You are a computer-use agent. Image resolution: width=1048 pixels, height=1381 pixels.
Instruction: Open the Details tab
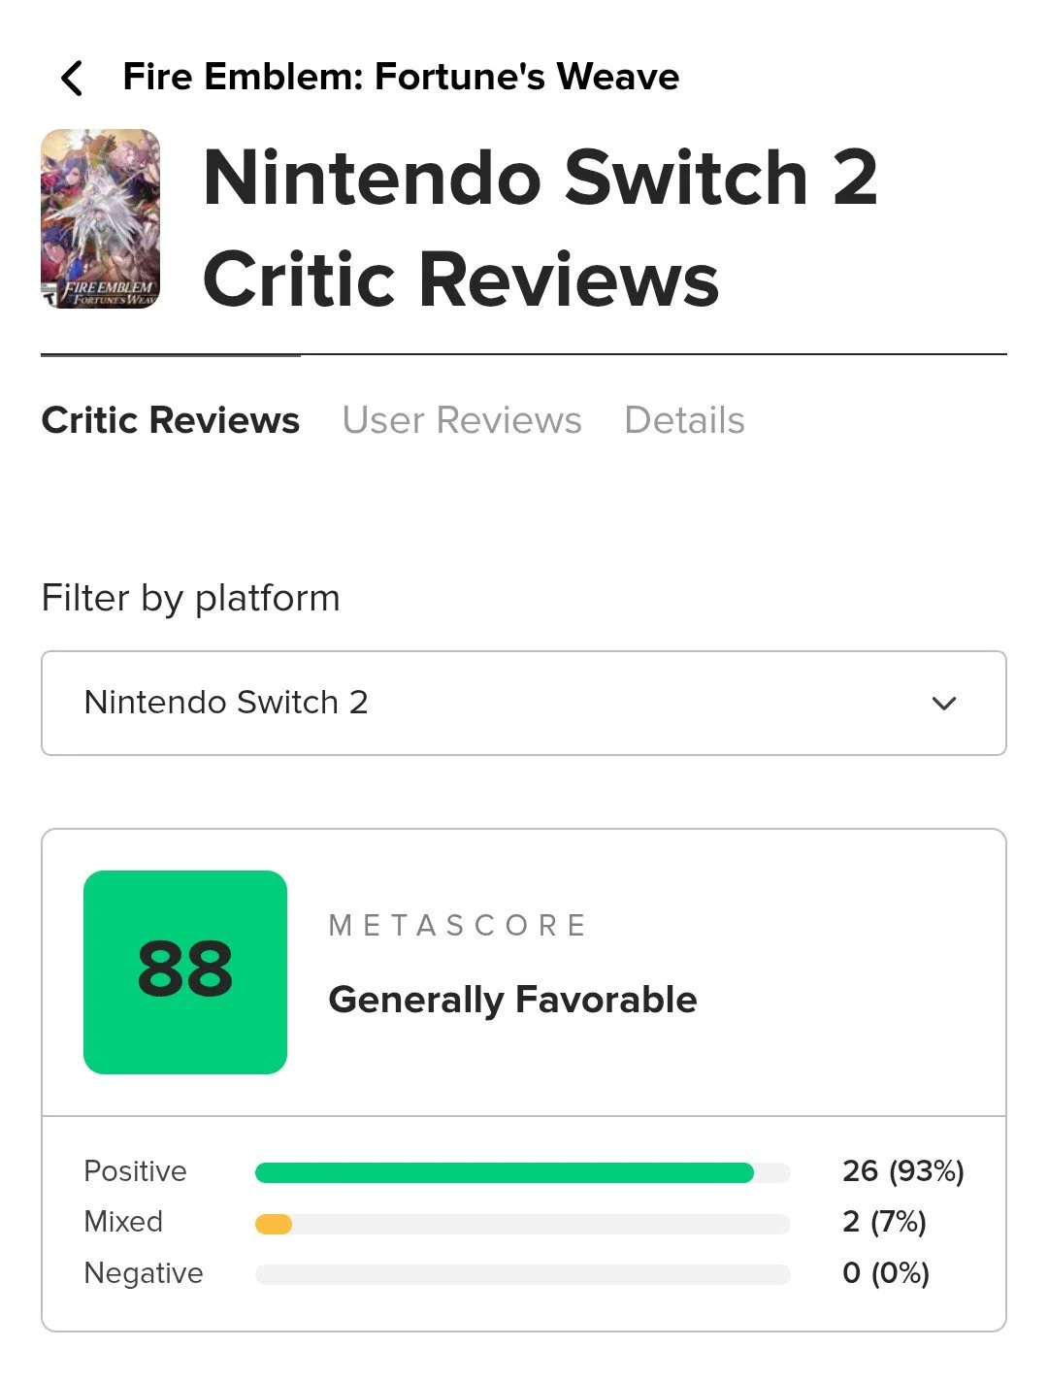click(x=685, y=420)
